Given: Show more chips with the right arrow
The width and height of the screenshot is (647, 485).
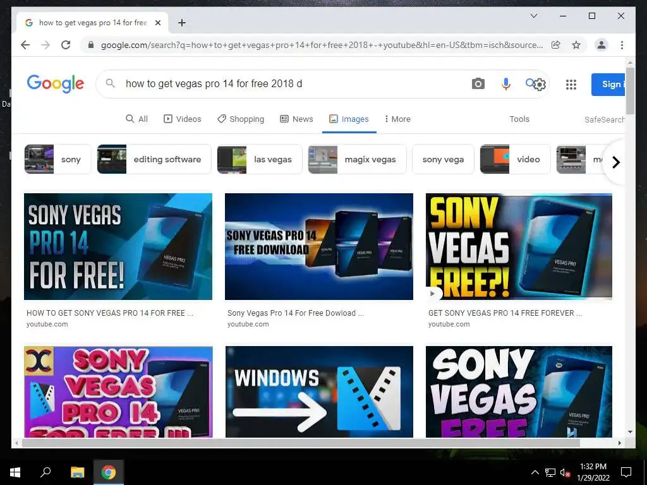Looking at the screenshot, I should coord(615,162).
